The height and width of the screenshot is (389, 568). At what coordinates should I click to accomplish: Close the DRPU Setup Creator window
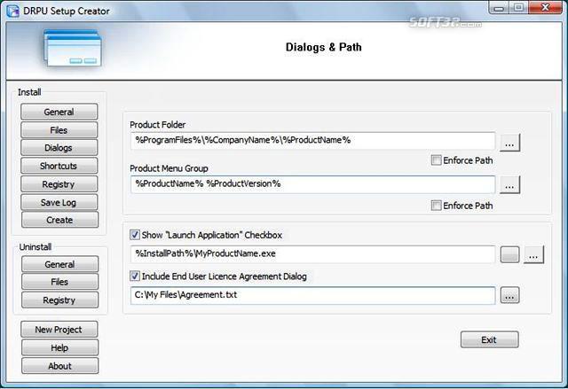[x=545, y=7]
